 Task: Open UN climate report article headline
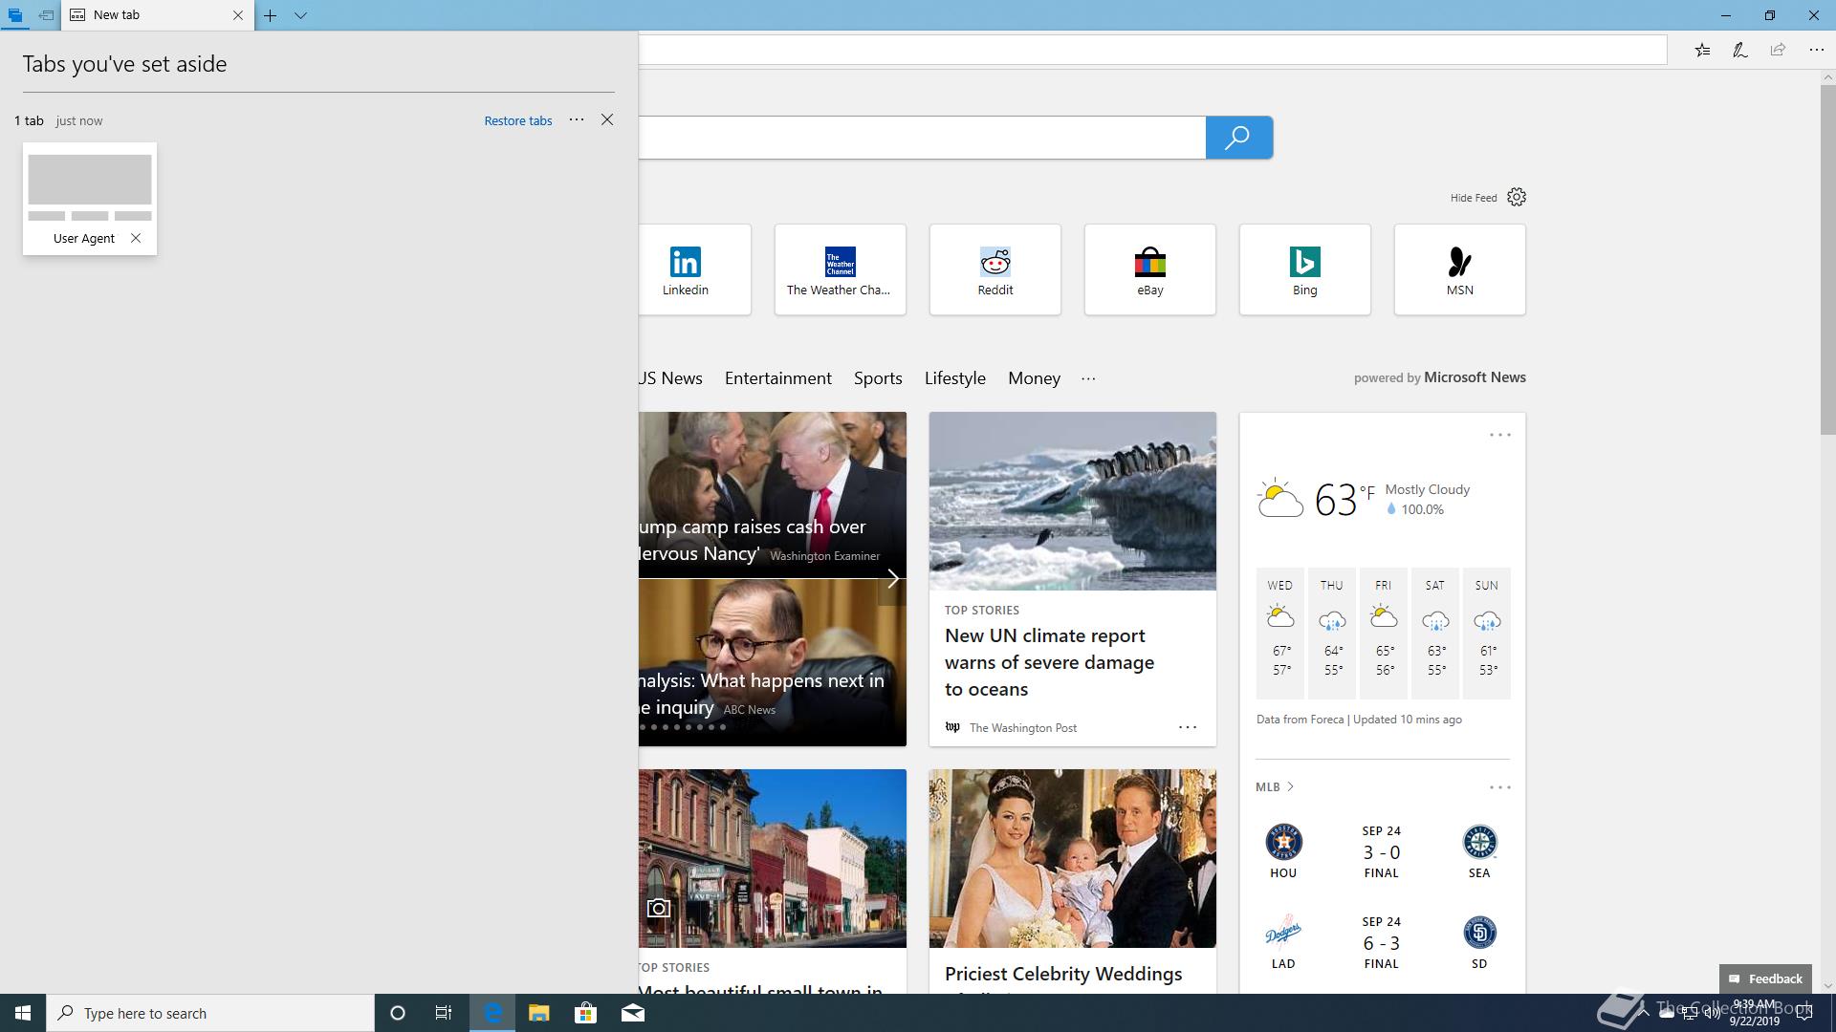[1049, 662]
